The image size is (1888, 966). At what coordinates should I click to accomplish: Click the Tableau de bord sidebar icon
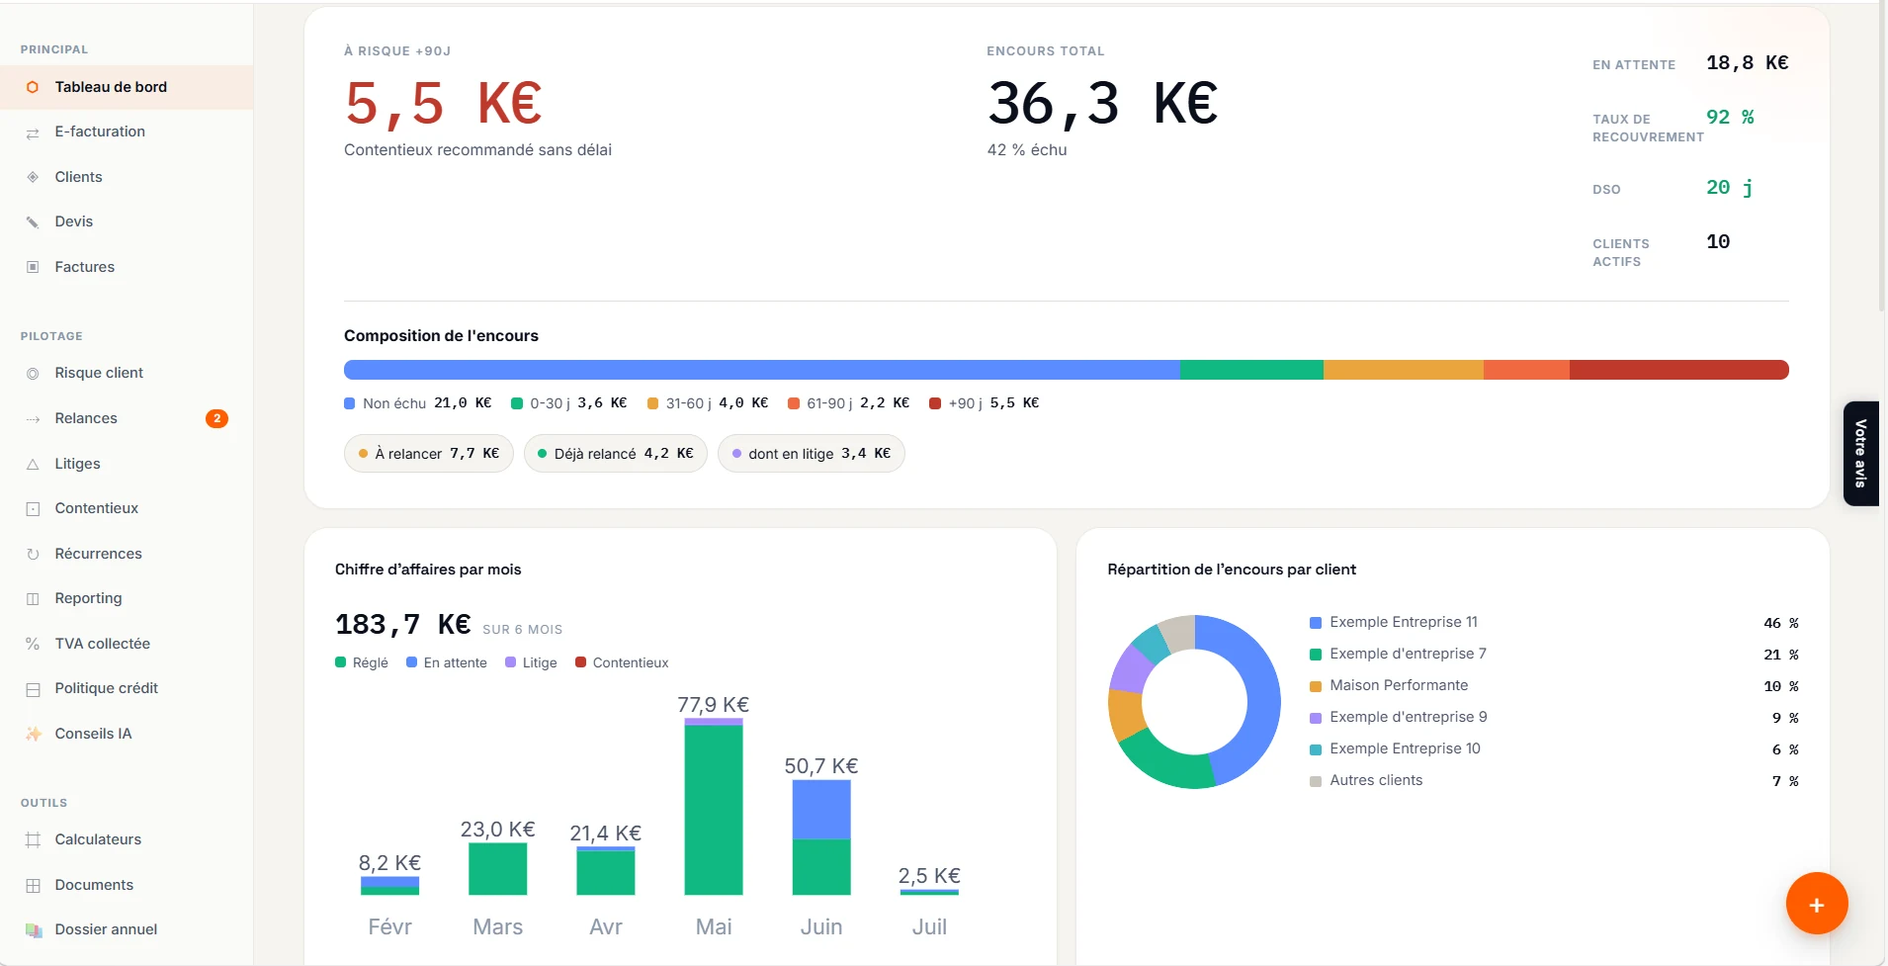(33, 87)
